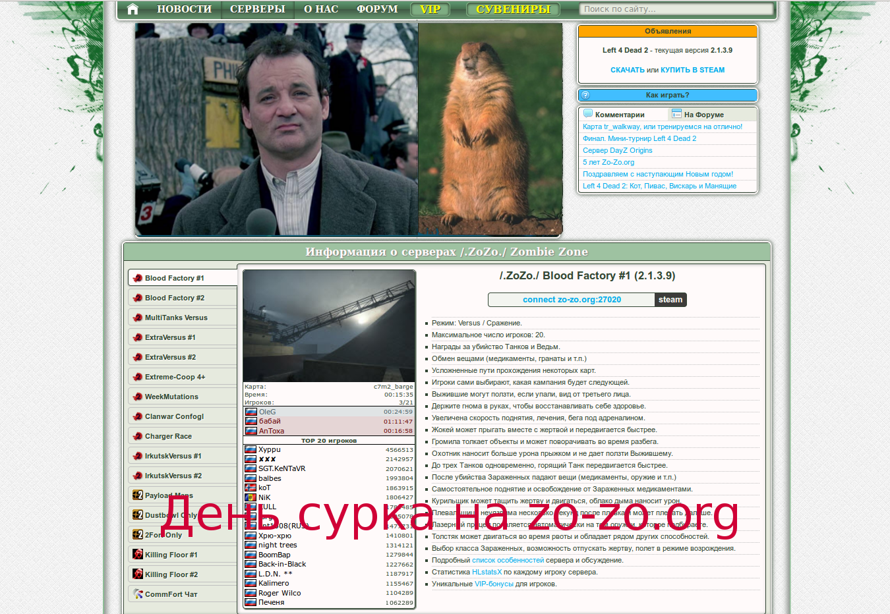Open the ФОРУМ menu item
Viewport: 890px width, 614px height.
click(377, 9)
